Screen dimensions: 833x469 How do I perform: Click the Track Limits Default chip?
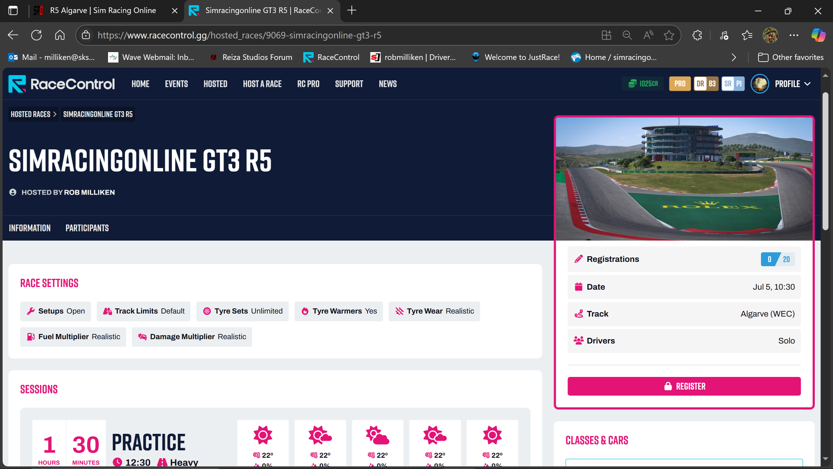(x=144, y=311)
